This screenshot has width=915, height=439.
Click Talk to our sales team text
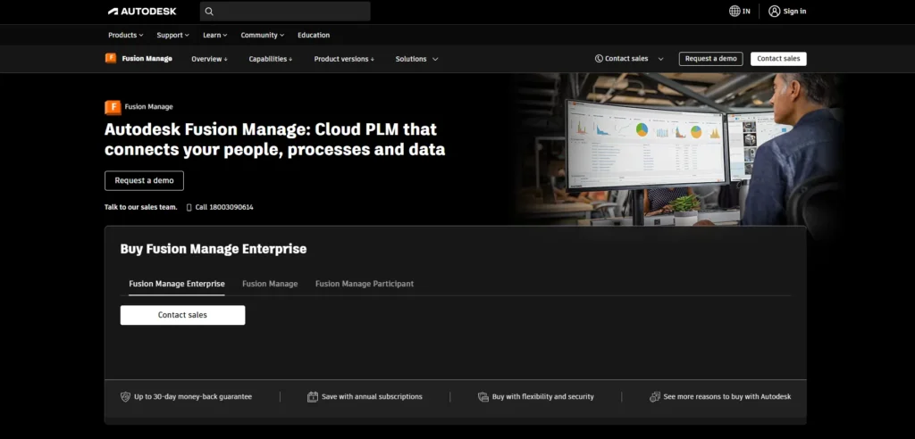(140, 207)
